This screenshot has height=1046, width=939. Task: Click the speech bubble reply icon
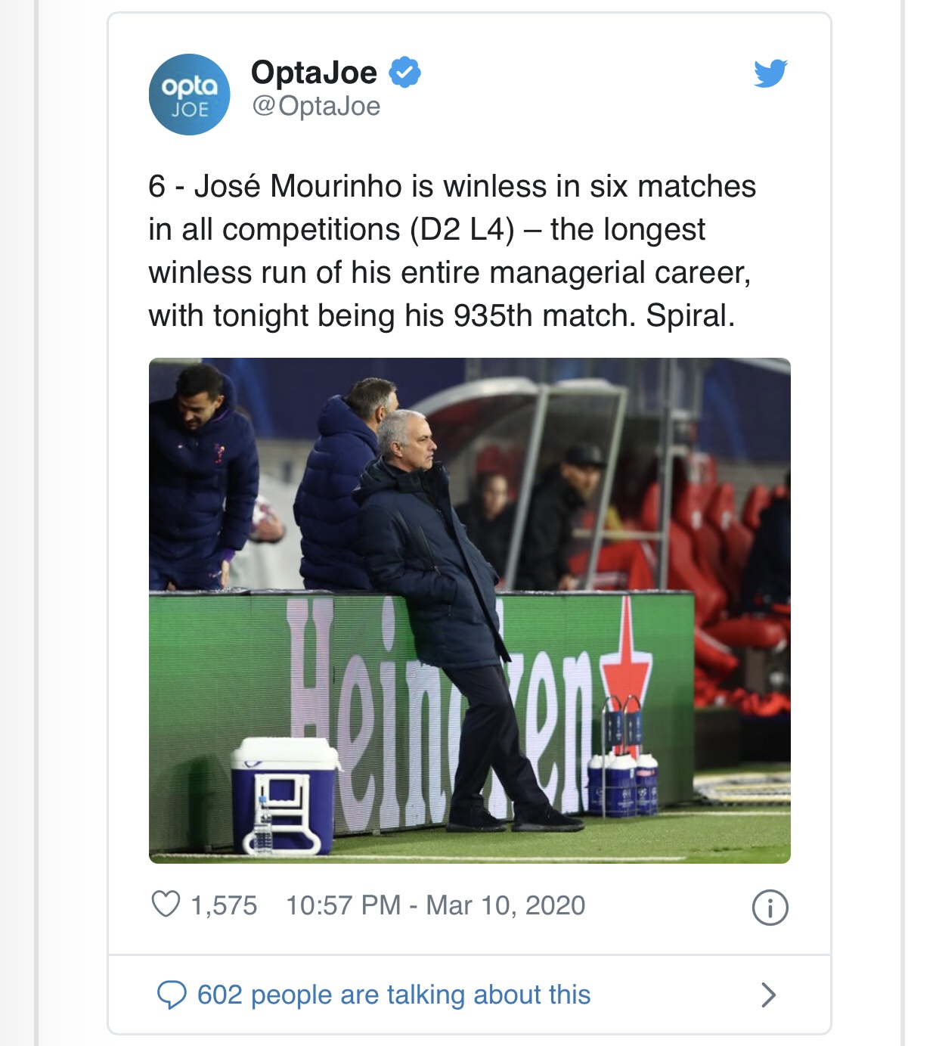tap(172, 995)
